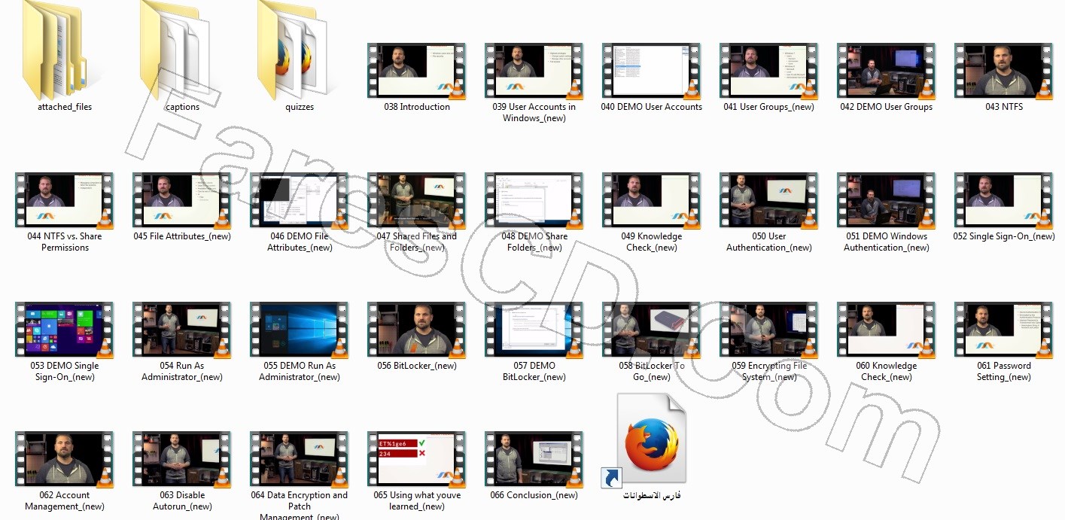This screenshot has width=1065, height=520.
Task: Select the 053 DEMO Single Sign-On video
Action: (65, 330)
